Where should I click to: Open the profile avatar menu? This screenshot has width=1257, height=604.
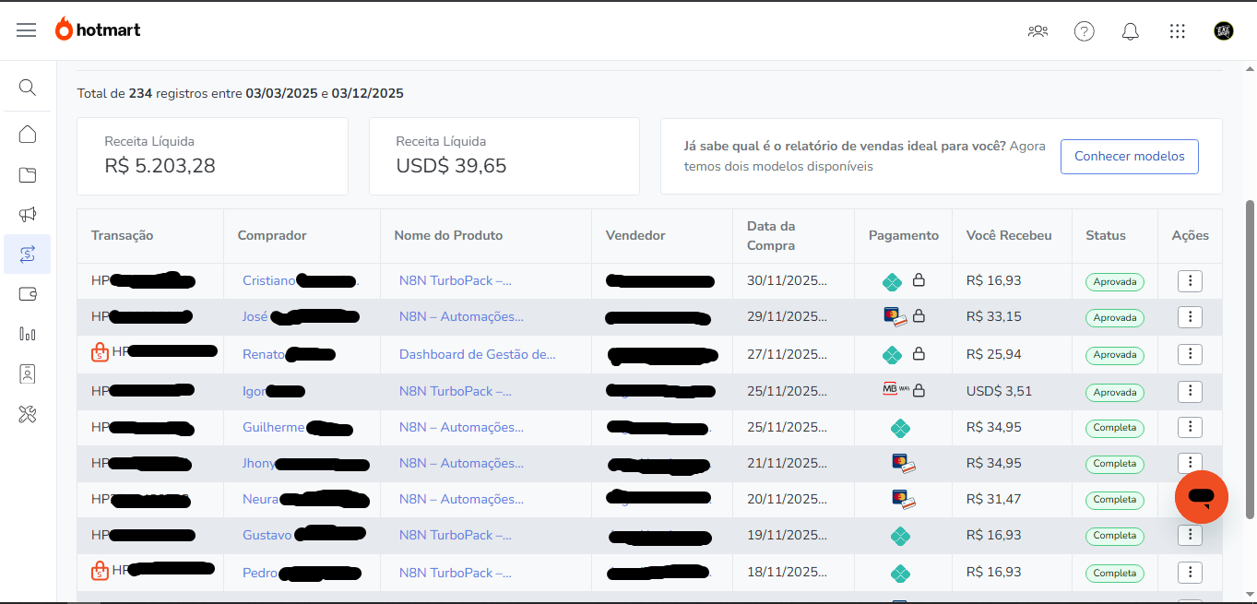pyautogui.click(x=1224, y=31)
